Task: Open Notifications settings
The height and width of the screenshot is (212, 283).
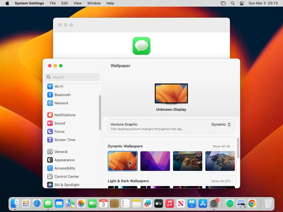Action: pyautogui.click(x=61, y=115)
